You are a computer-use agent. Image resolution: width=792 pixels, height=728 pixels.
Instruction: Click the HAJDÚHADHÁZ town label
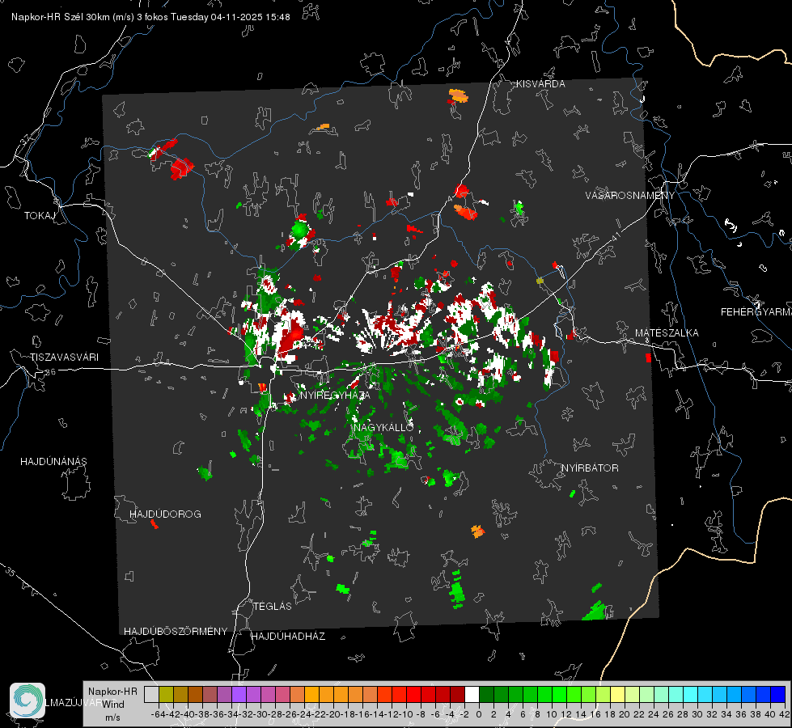point(288,637)
